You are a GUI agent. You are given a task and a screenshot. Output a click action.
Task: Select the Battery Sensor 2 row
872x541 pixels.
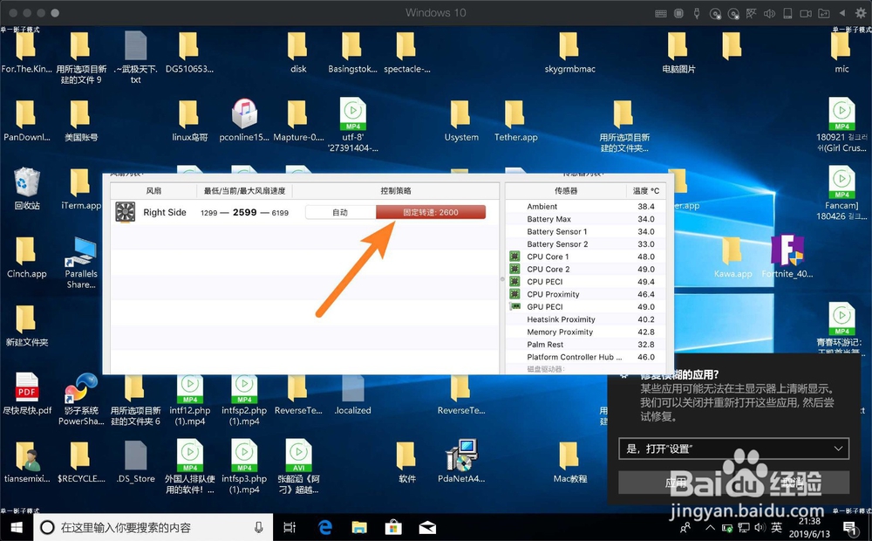(x=586, y=244)
